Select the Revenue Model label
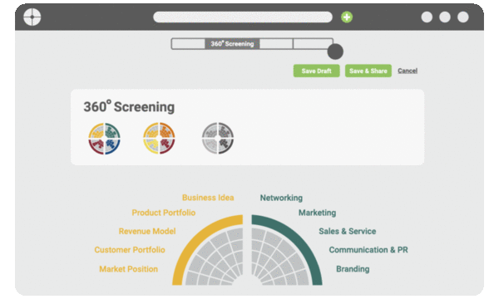This screenshot has height=299, width=499. (x=147, y=231)
